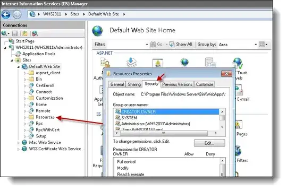Select the Bin tree item

39,79
